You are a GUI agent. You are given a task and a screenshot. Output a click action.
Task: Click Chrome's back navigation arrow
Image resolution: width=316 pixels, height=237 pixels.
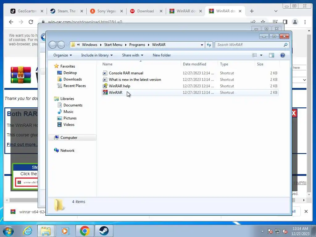pyautogui.click(x=11, y=22)
